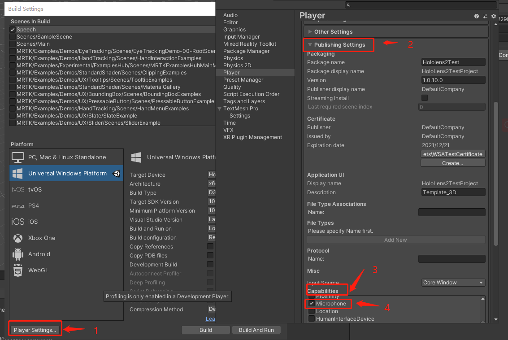The image size is (508, 340).
Task: Click the Capabilities list scroll up arrow
Action: [x=483, y=299]
